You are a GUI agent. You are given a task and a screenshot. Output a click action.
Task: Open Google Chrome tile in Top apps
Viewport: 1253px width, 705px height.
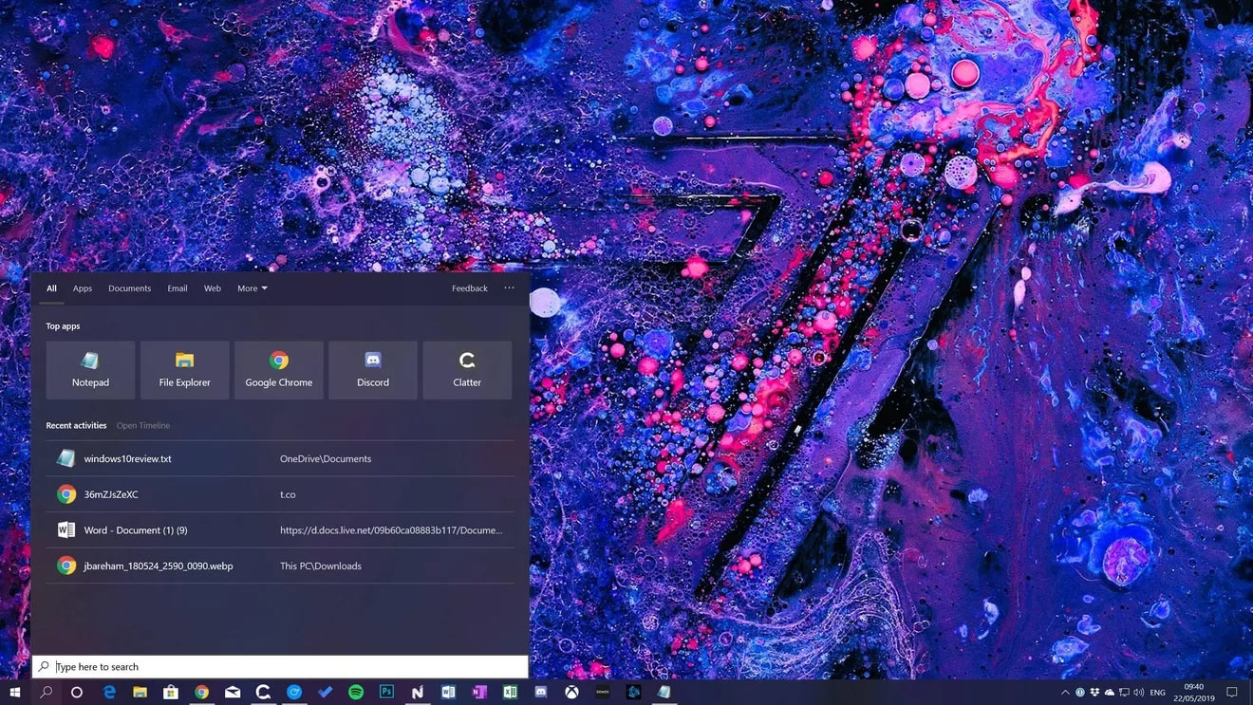[x=278, y=369]
